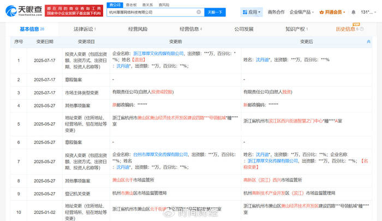This screenshot has height=221, width=382.
Task: Click the 天眼一下 search button
Action: point(215,12)
